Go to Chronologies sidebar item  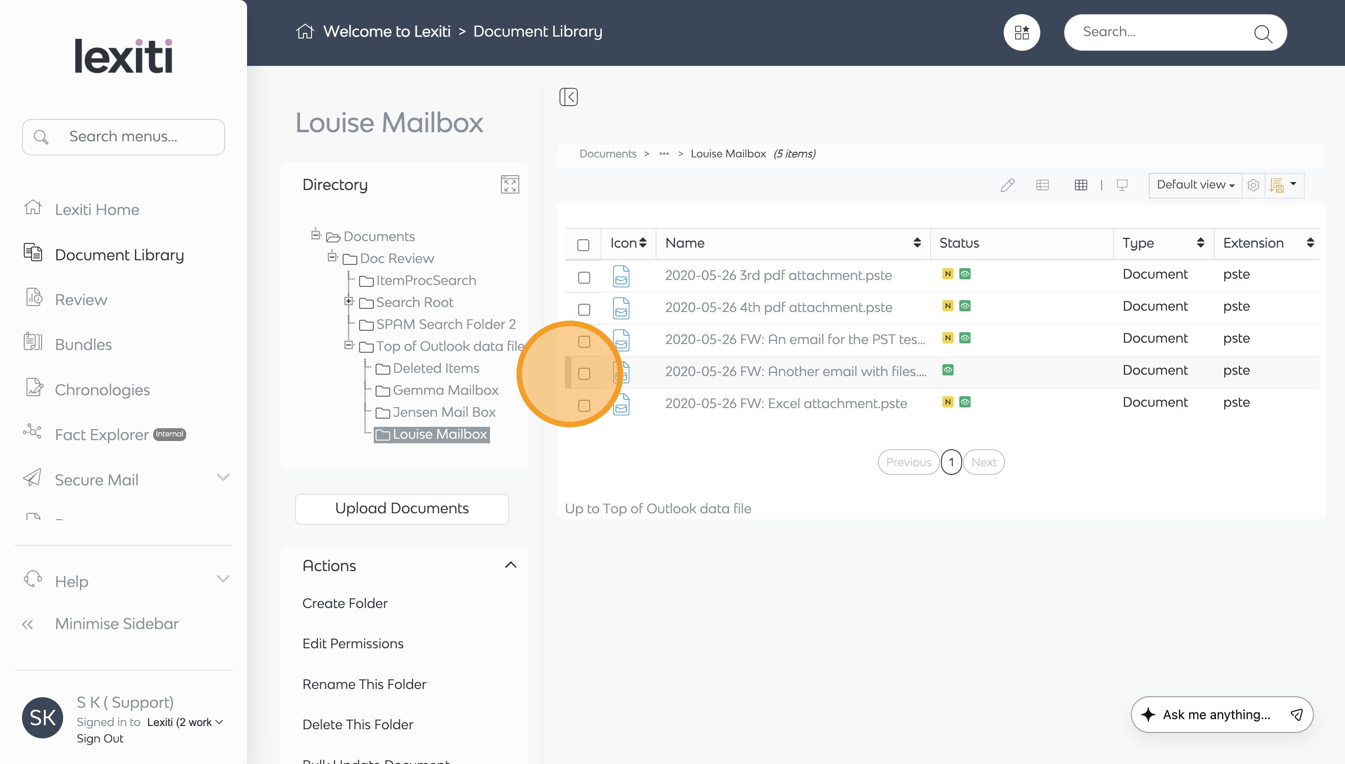point(102,390)
